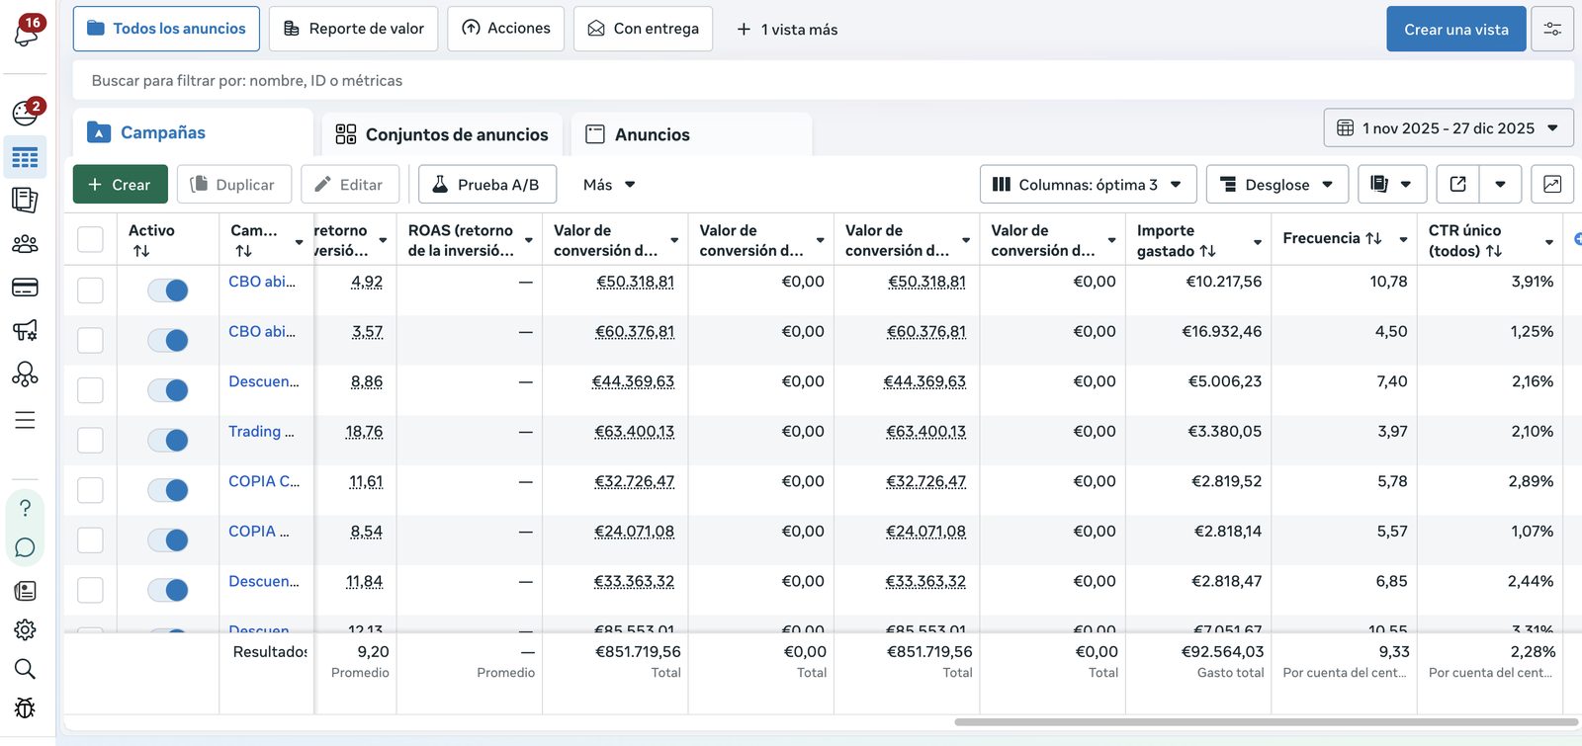Viewport: 1582px width, 746px height.
Task: Open the Desglose dropdown
Action: pos(1276,185)
